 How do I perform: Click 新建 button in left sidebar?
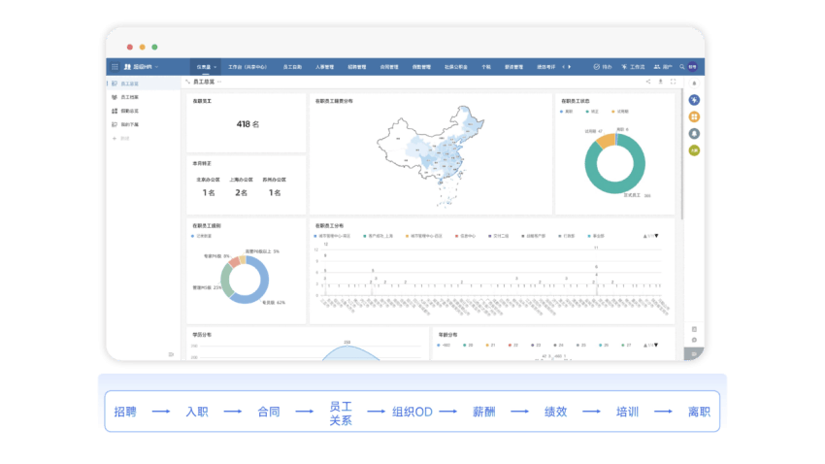point(123,138)
